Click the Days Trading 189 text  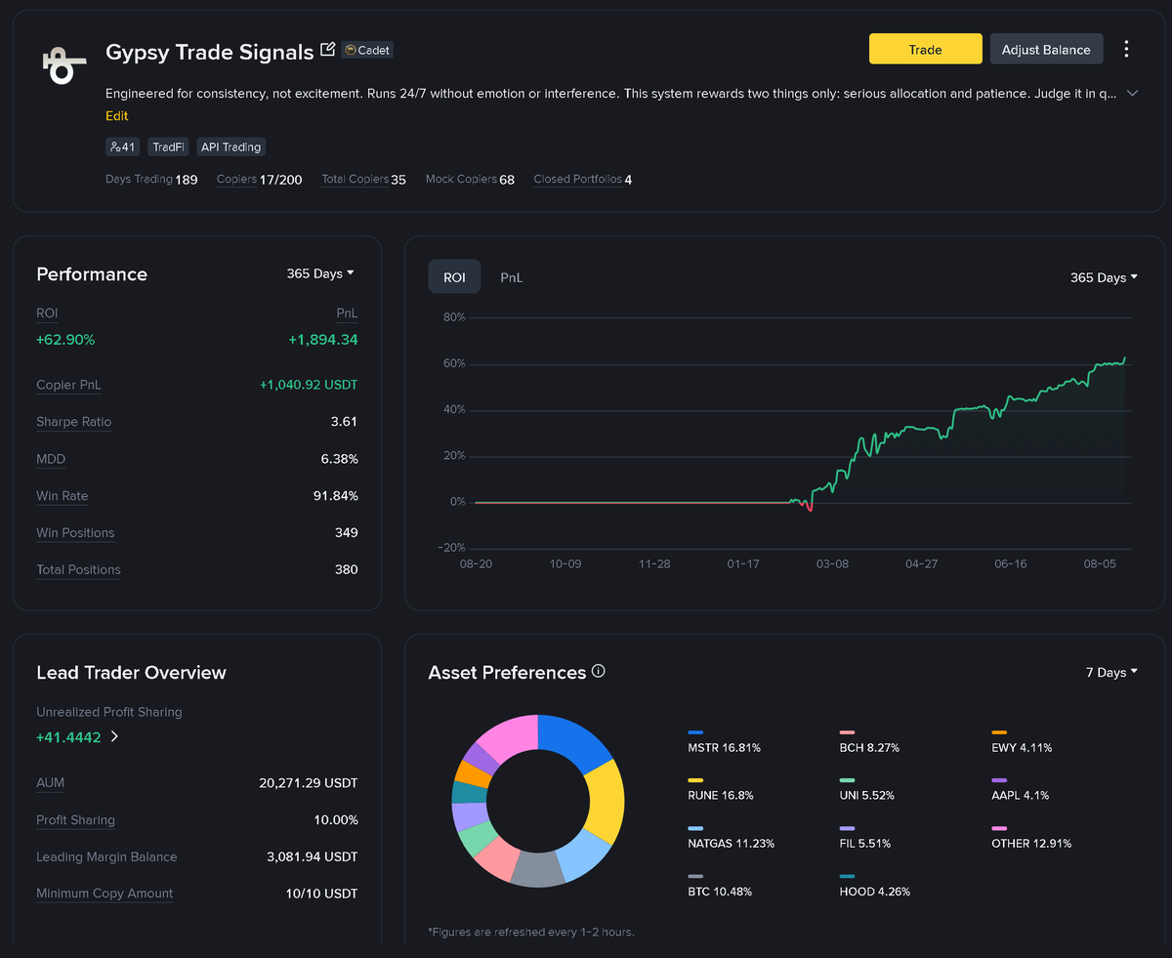click(x=151, y=180)
